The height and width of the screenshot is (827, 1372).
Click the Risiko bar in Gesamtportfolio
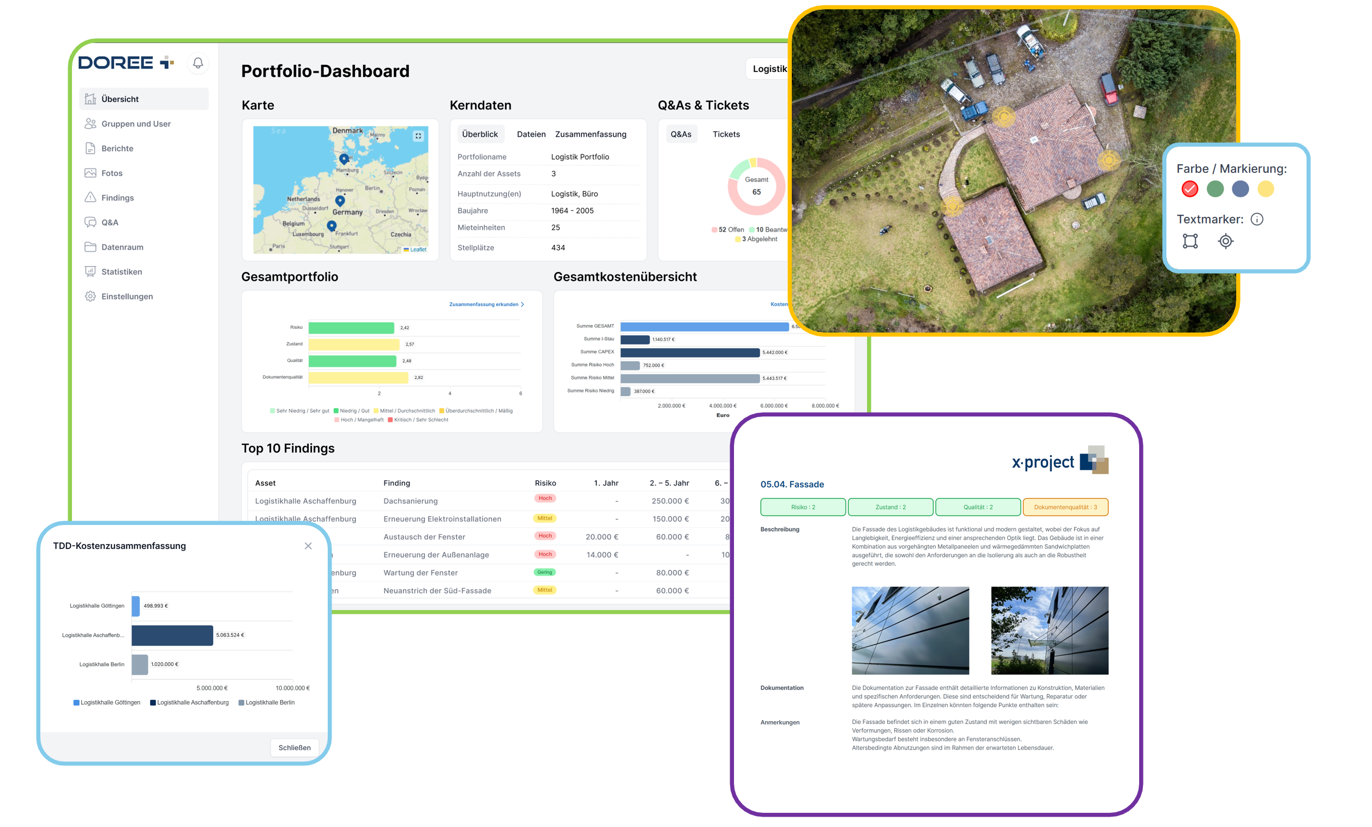351,328
